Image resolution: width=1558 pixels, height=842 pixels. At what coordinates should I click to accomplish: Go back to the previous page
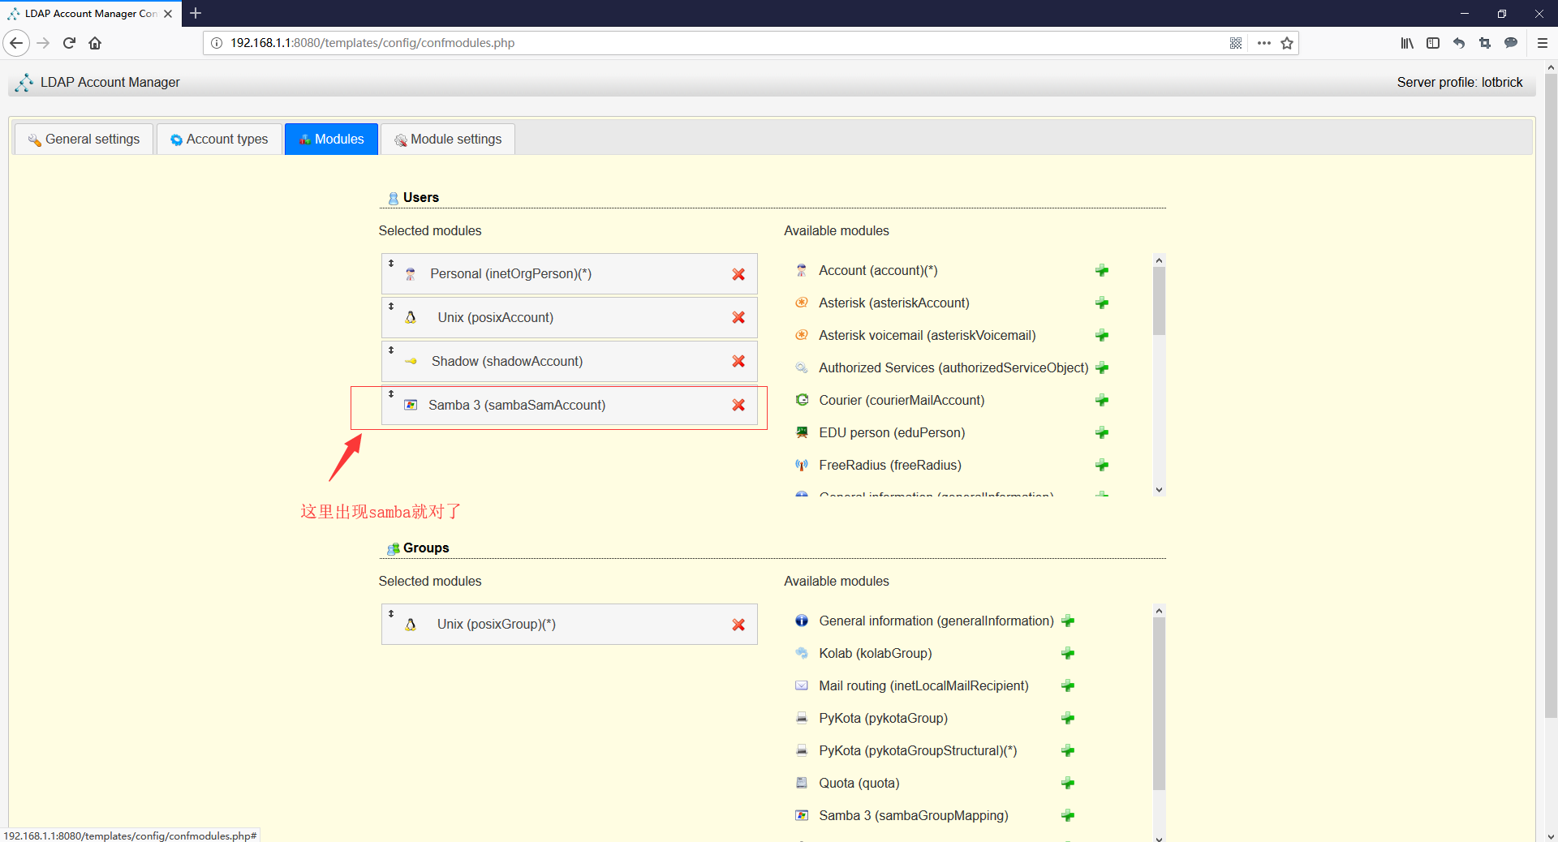pyautogui.click(x=16, y=43)
